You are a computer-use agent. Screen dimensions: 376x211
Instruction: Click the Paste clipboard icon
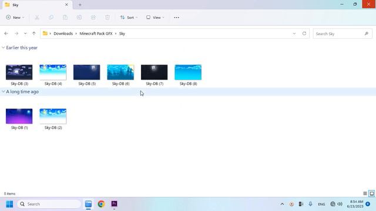coord(65,18)
